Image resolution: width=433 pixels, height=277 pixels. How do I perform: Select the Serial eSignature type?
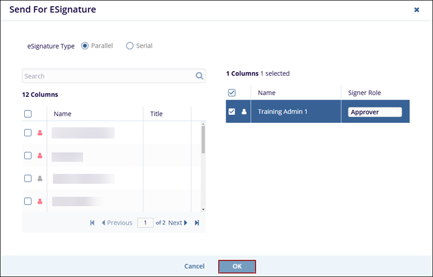130,46
